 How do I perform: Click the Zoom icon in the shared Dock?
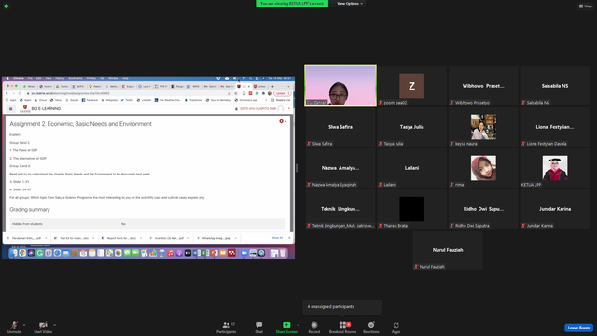click(x=244, y=253)
